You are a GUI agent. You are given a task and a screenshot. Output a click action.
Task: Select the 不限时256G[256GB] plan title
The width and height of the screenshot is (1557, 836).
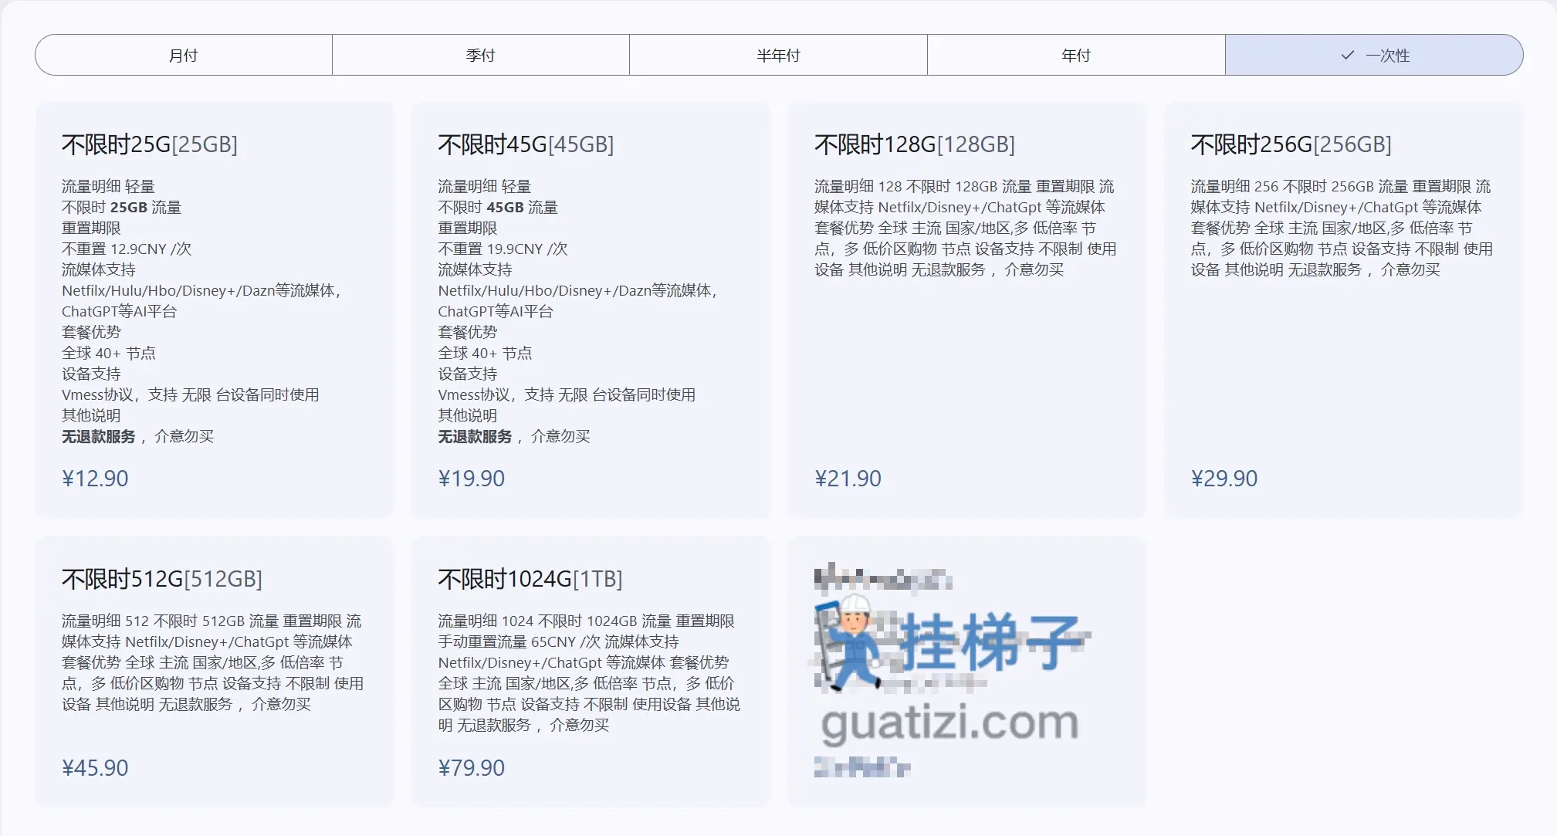point(1291,144)
